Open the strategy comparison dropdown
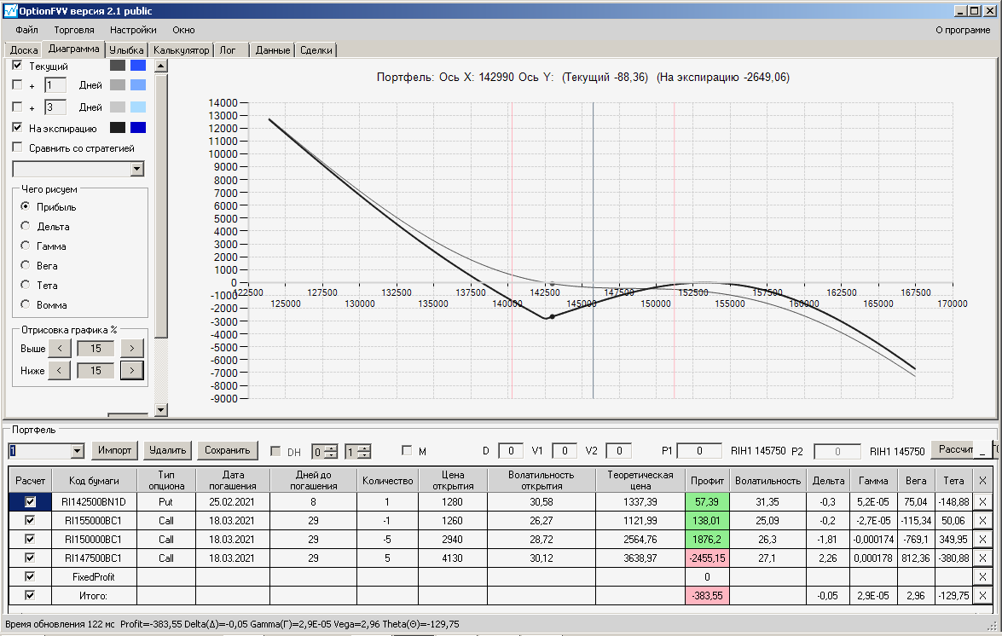This screenshot has width=1002, height=636. (x=136, y=169)
